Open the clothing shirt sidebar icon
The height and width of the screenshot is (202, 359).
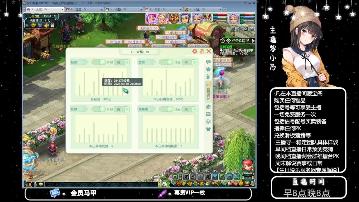point(208,129)
